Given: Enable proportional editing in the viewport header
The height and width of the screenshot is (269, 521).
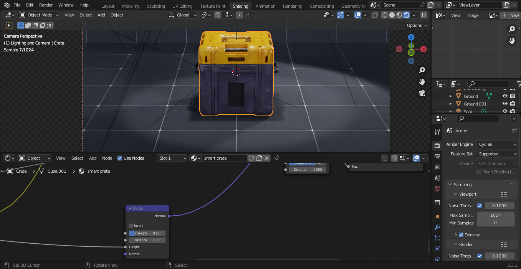Looking at the screenshot, I should [240, 15].
